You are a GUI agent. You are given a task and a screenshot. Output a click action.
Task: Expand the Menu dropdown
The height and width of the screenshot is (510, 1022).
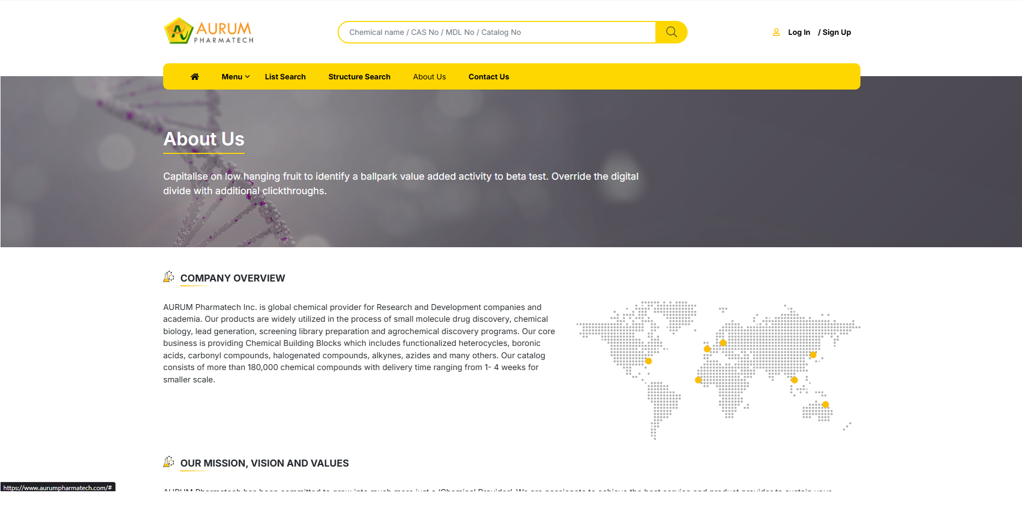[x=235, y=77]
